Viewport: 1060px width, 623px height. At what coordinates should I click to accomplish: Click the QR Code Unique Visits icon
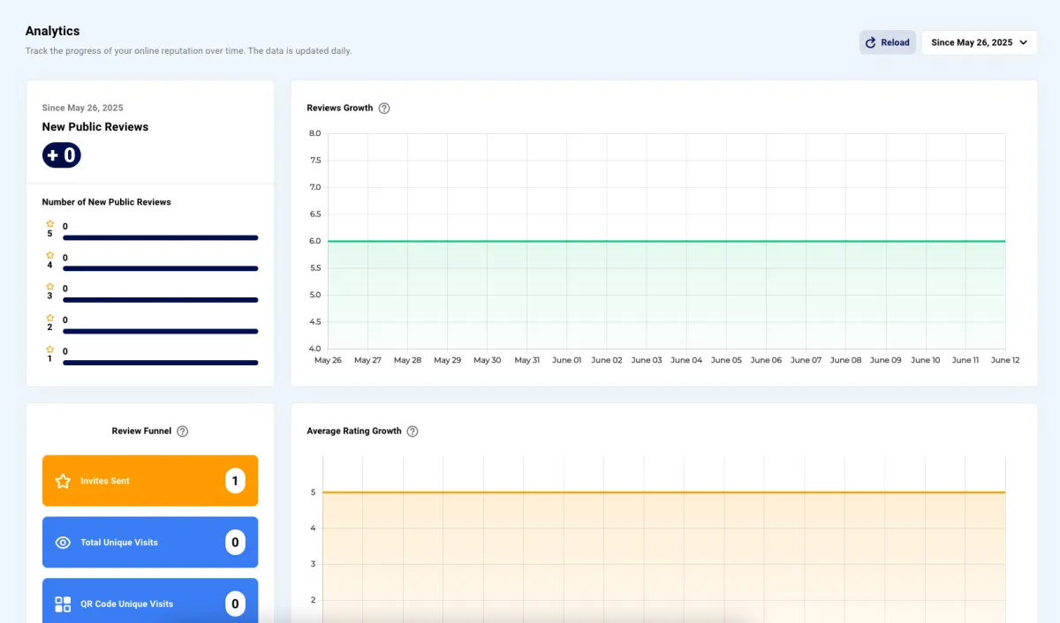(x=63, y=604)
